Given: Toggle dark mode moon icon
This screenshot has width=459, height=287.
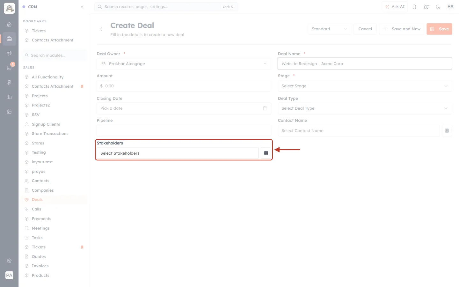Looking at the screenshot, I should (438, 7).
